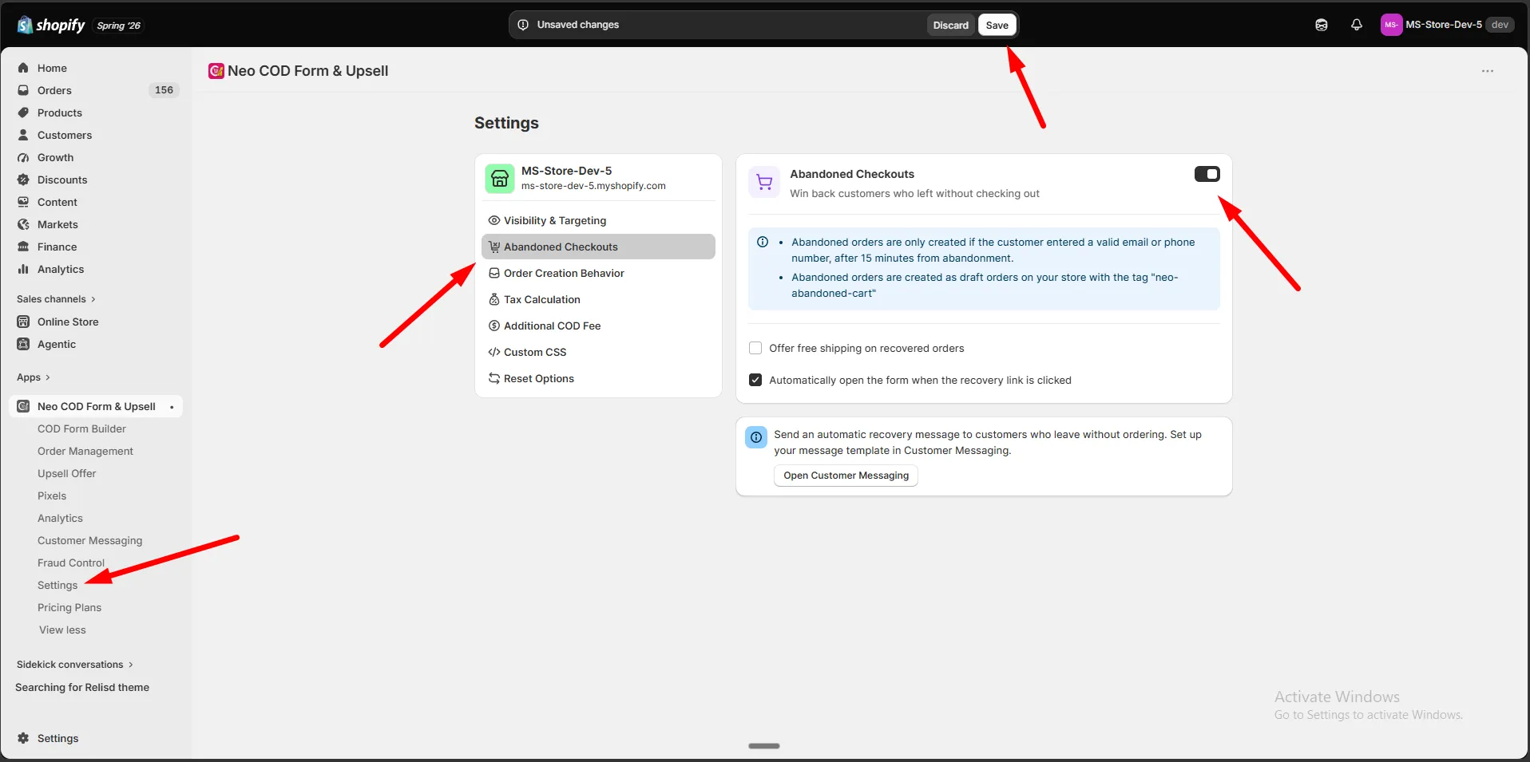Click the Neo COD Form app icon in sidebar

click(x=23, y=406)
